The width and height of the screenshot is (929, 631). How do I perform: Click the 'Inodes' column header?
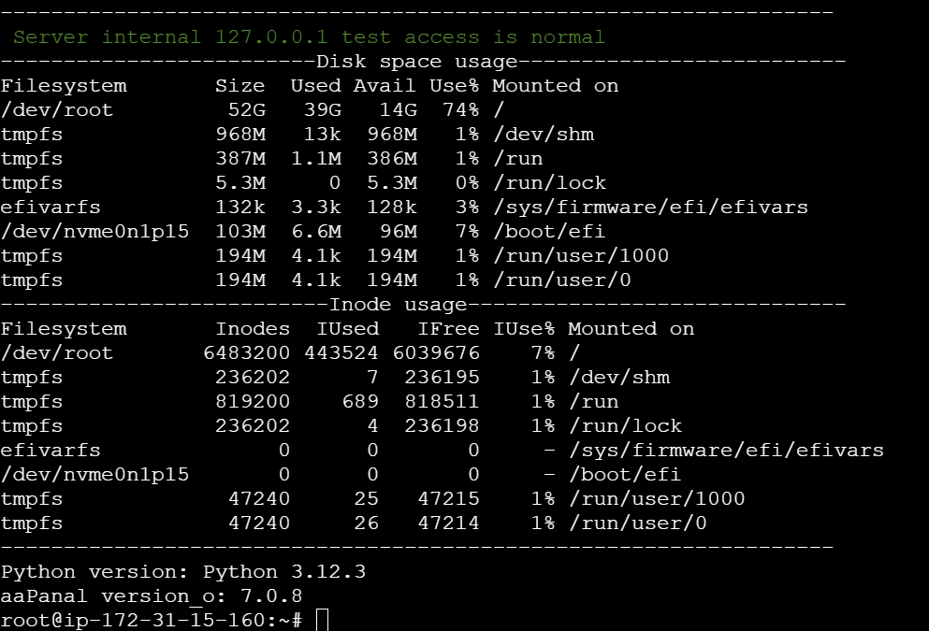tap(253, 329)
